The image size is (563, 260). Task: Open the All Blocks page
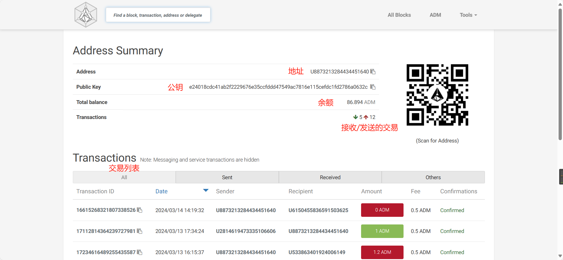[399, 15]
